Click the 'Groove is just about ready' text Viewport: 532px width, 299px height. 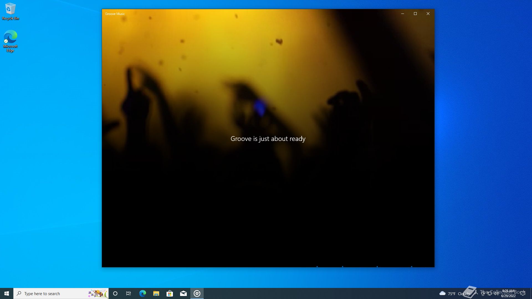point(268,139)
